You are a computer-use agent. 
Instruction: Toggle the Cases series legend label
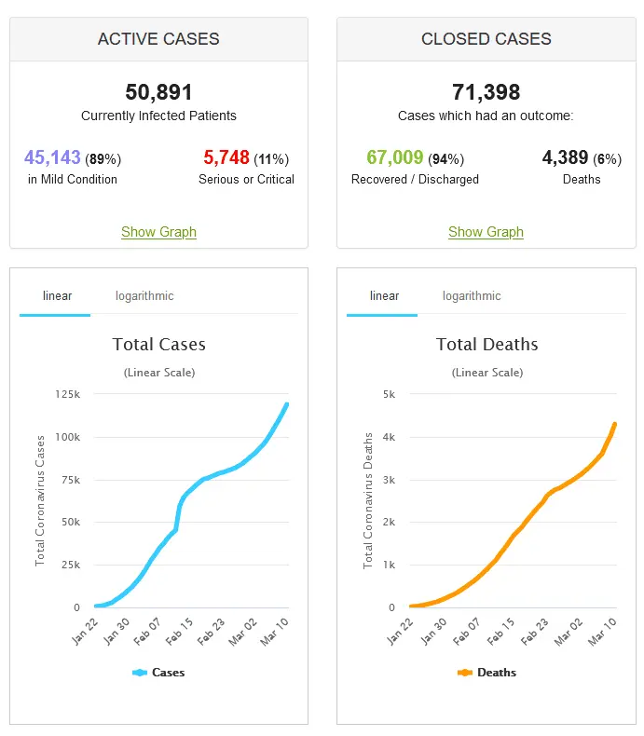[x=169, y=672]
